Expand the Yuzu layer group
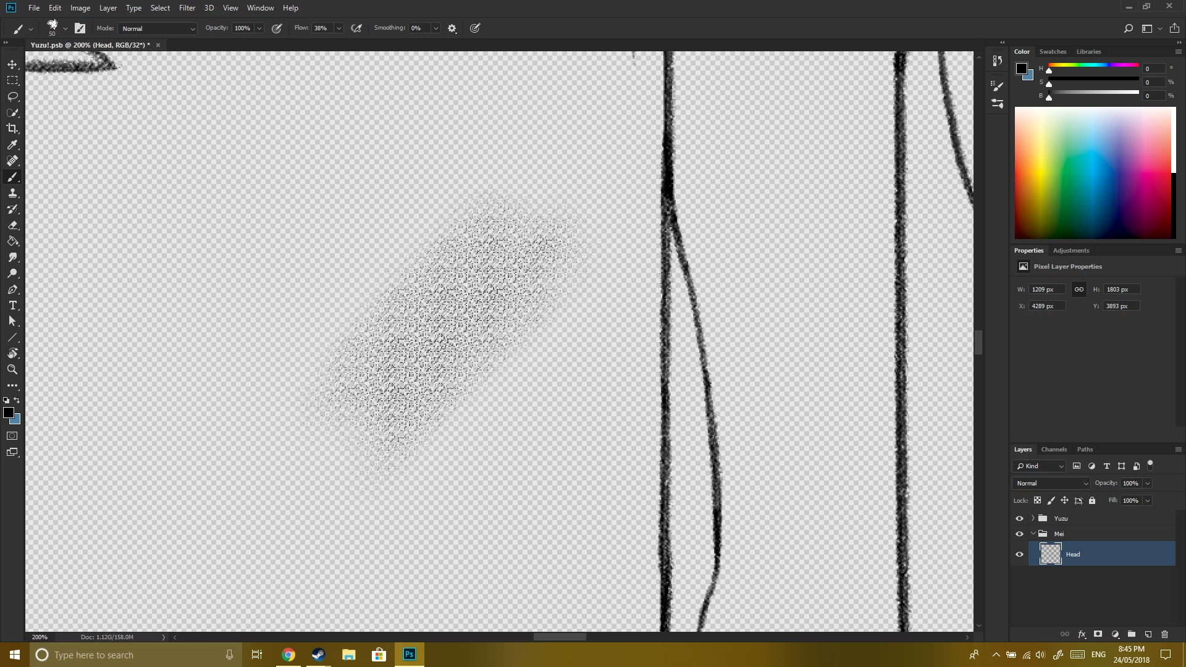The image size is (1186, 667). point(1033,518)
